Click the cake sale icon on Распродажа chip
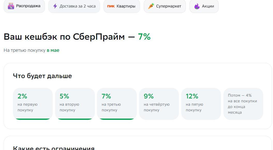 pyautogui.click(x=11, y=6)
